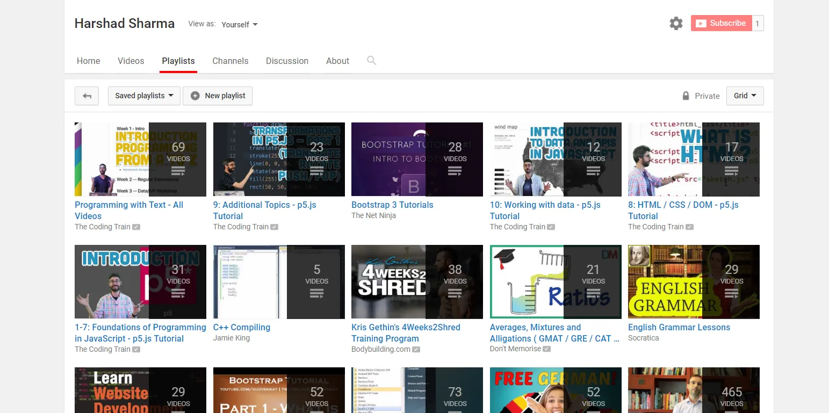Click the Private lock icon
Viewport: 829px width, 413px height.
tap(686, 96)
